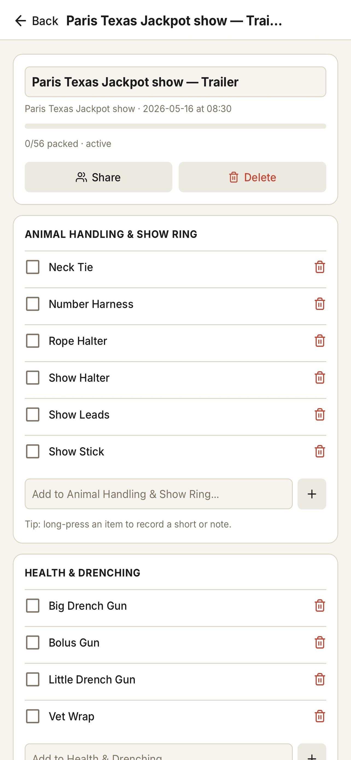The image size is (351, 760).
Task: Delete the Neck Tie item
Action: (x=320, y=267)
